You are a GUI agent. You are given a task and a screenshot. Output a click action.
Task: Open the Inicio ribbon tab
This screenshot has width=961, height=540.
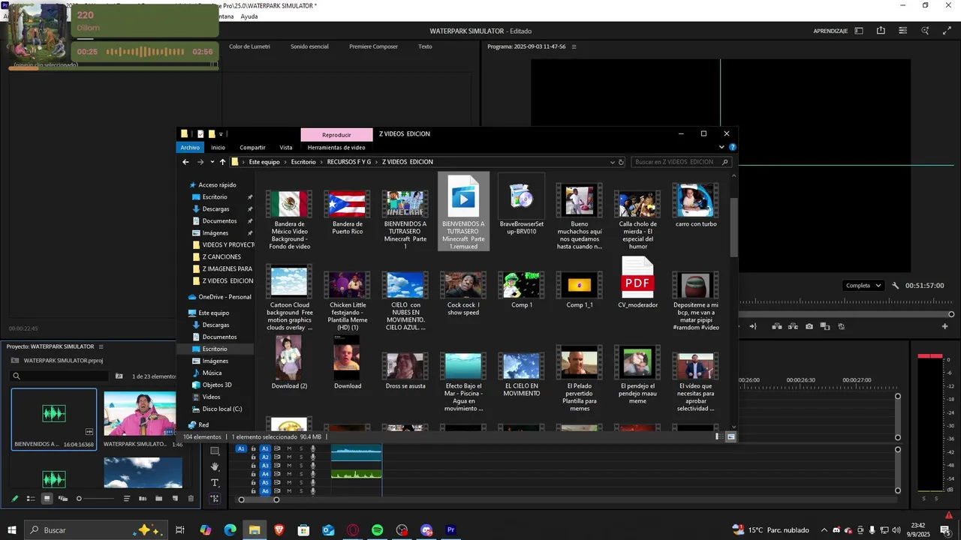pos(218,148)
